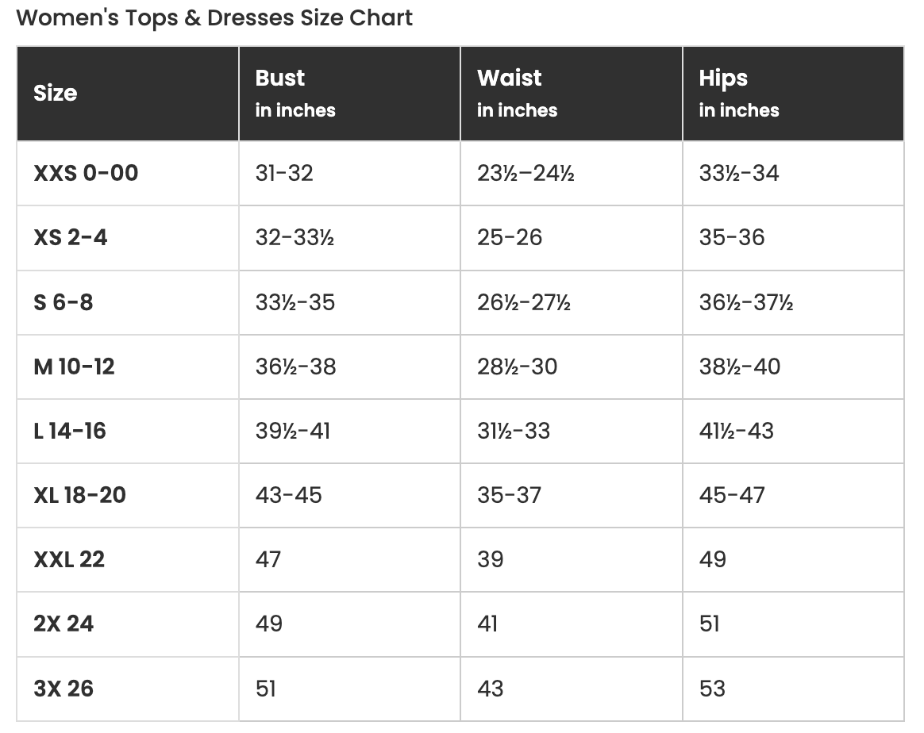Image resolution: width=924 pixels, height=733 pixels.
Task: Click the Size column header
Action: coord(56,94)
